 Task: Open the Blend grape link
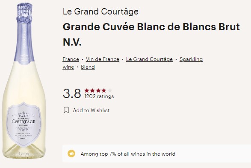(x=88, y=67)
